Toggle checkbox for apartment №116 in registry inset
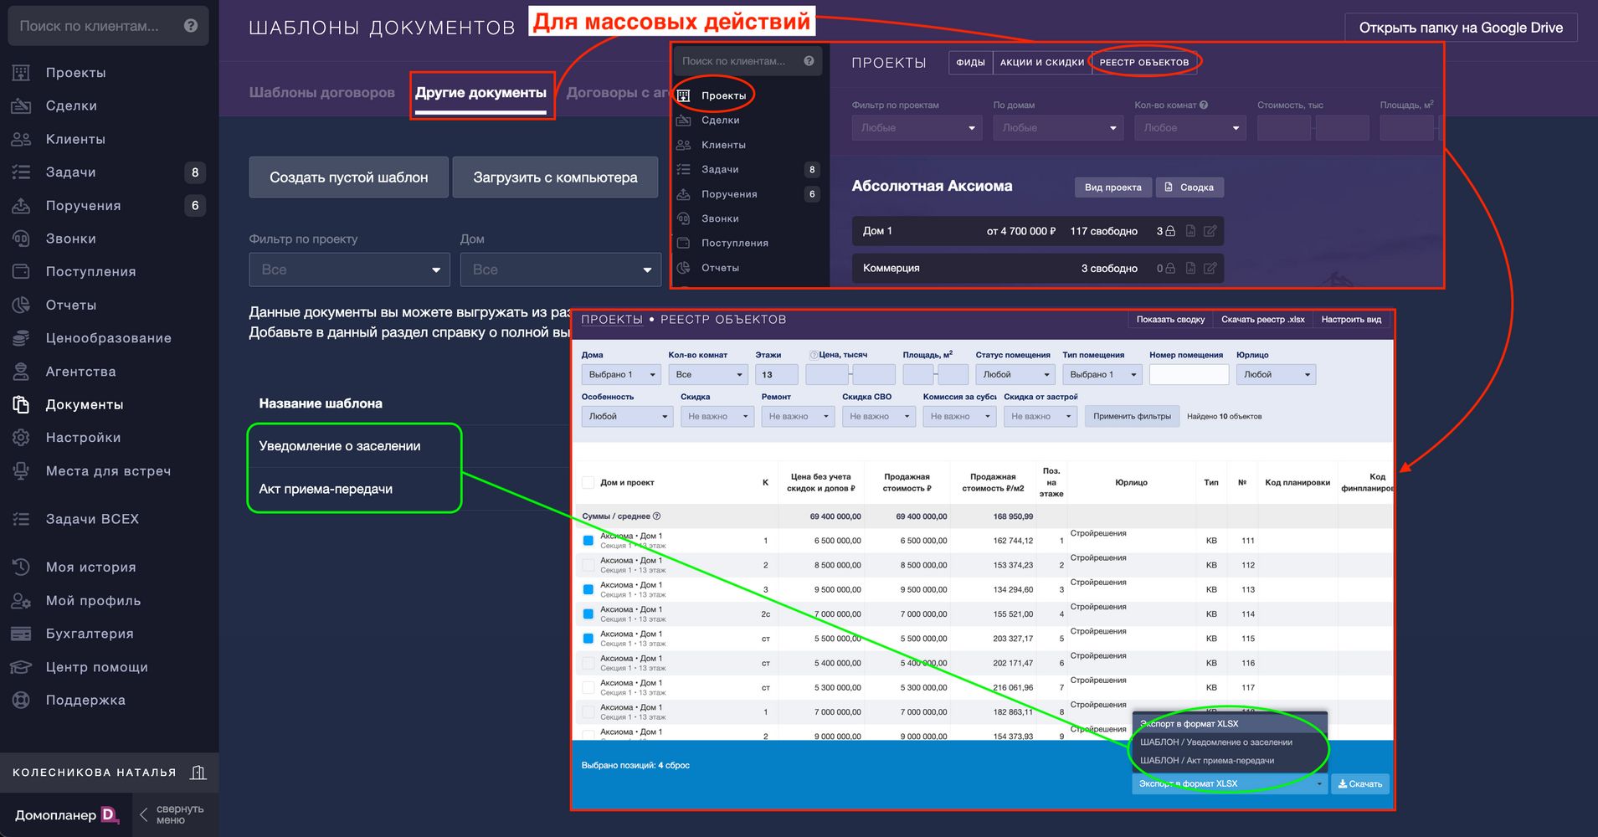The width and height of the screenshot is (1598, 837). [x=588, y=663]
